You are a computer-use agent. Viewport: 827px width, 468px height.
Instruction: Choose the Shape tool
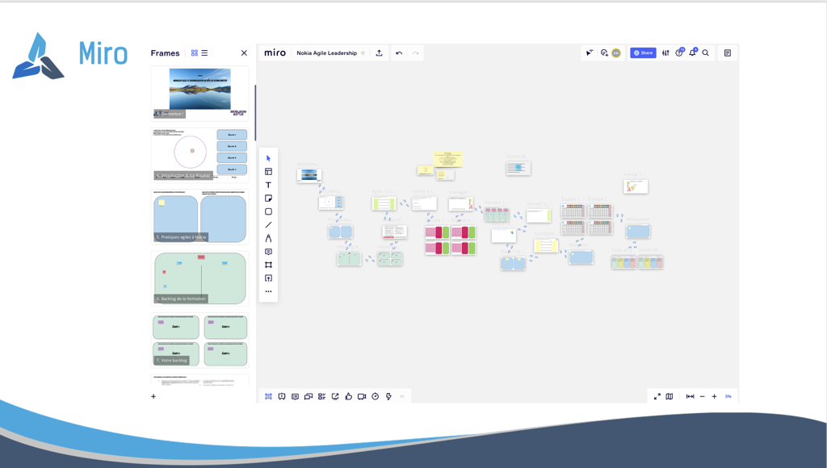coord(268,211)
